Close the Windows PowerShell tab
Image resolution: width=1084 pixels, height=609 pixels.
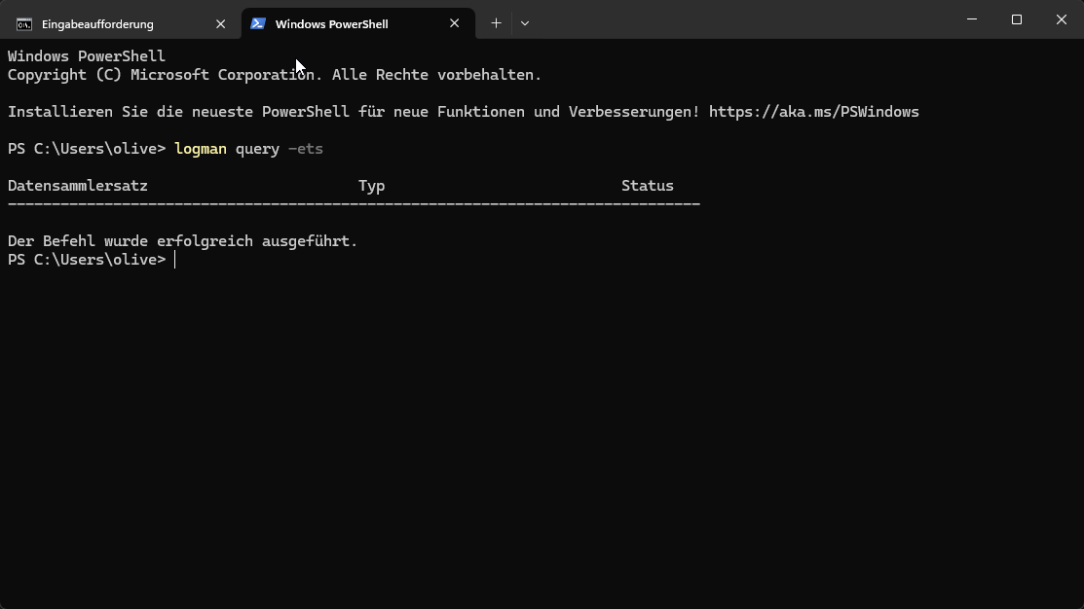coord(454,23)
